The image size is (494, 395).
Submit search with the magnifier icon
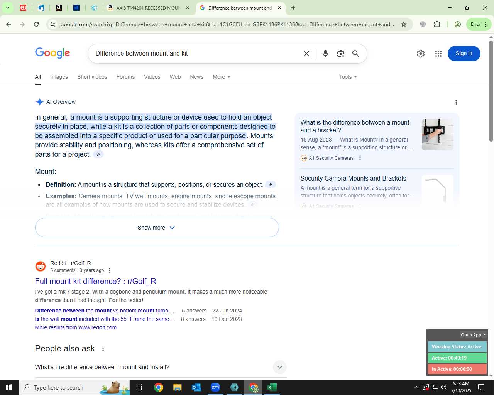pos(356,54)
